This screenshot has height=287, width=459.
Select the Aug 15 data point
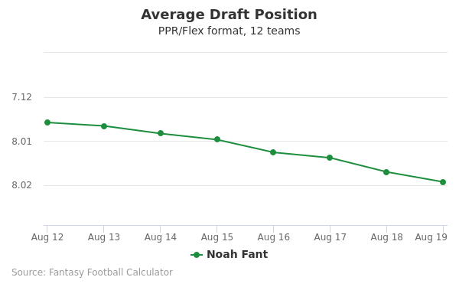pyautogui.click(x=217, y=139)
